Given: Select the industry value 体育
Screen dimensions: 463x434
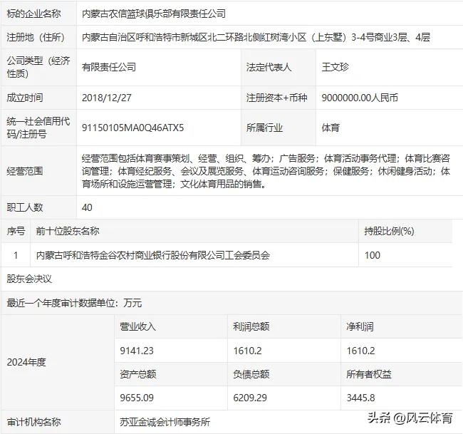Looking at the screenshot, I should click(x=331, y=128).
